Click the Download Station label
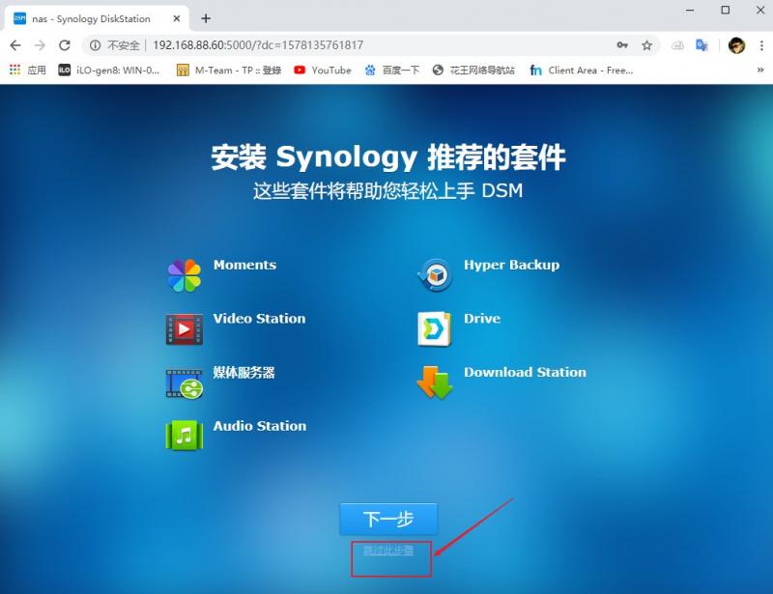This screenshot has height=594, width=773. [x=525, y=372]
